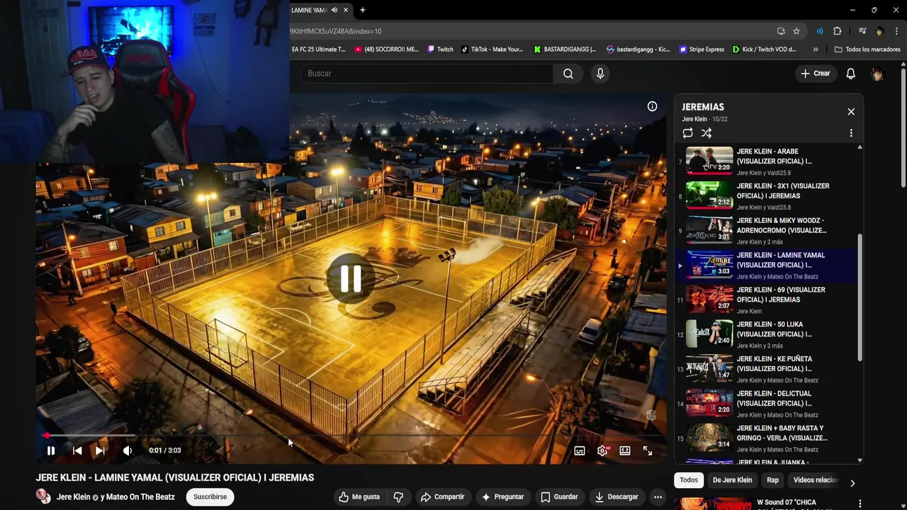Image resolution: width=907 pixels, height=510 pixels.
Task: Open more actions menu below video
Action: coord(658,497)
